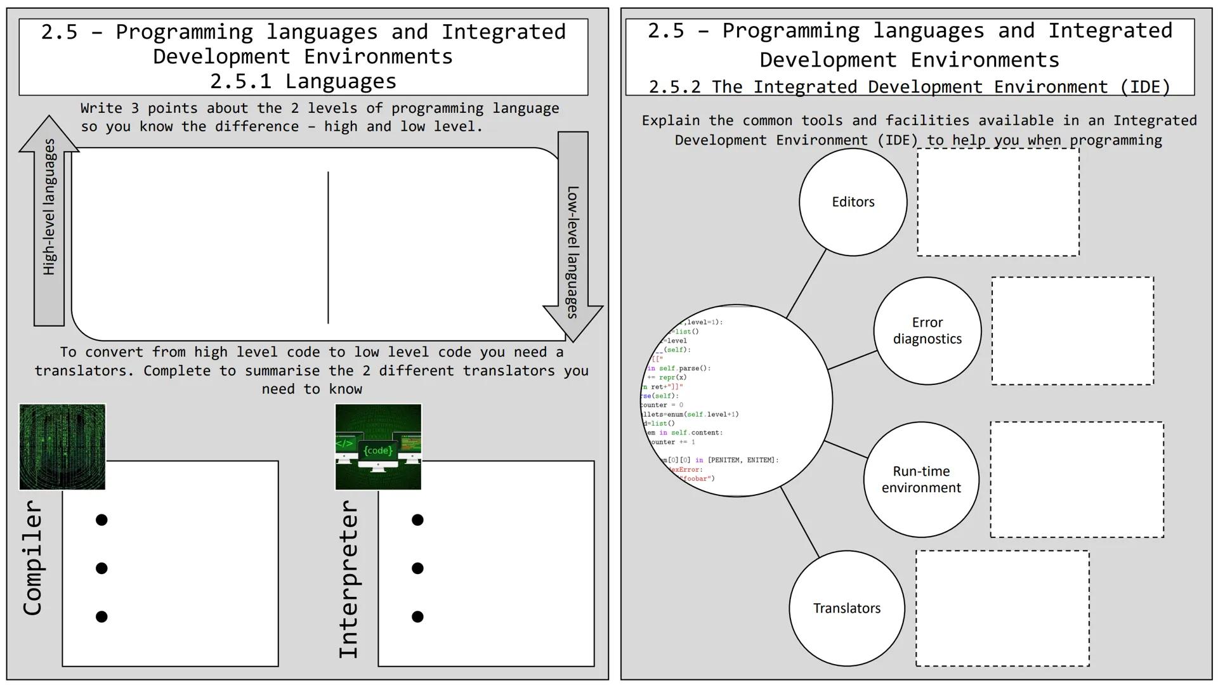The width and height of the screenshot is (1218, 685).
Task: Select the {code} monitors image above Interpreter
Action: click(x=377, y=446)
